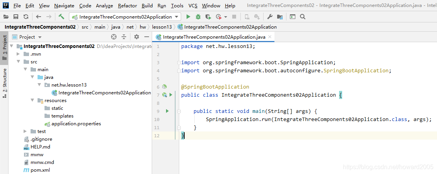Click the Open folder toolbar icon

tap(6, 17)
